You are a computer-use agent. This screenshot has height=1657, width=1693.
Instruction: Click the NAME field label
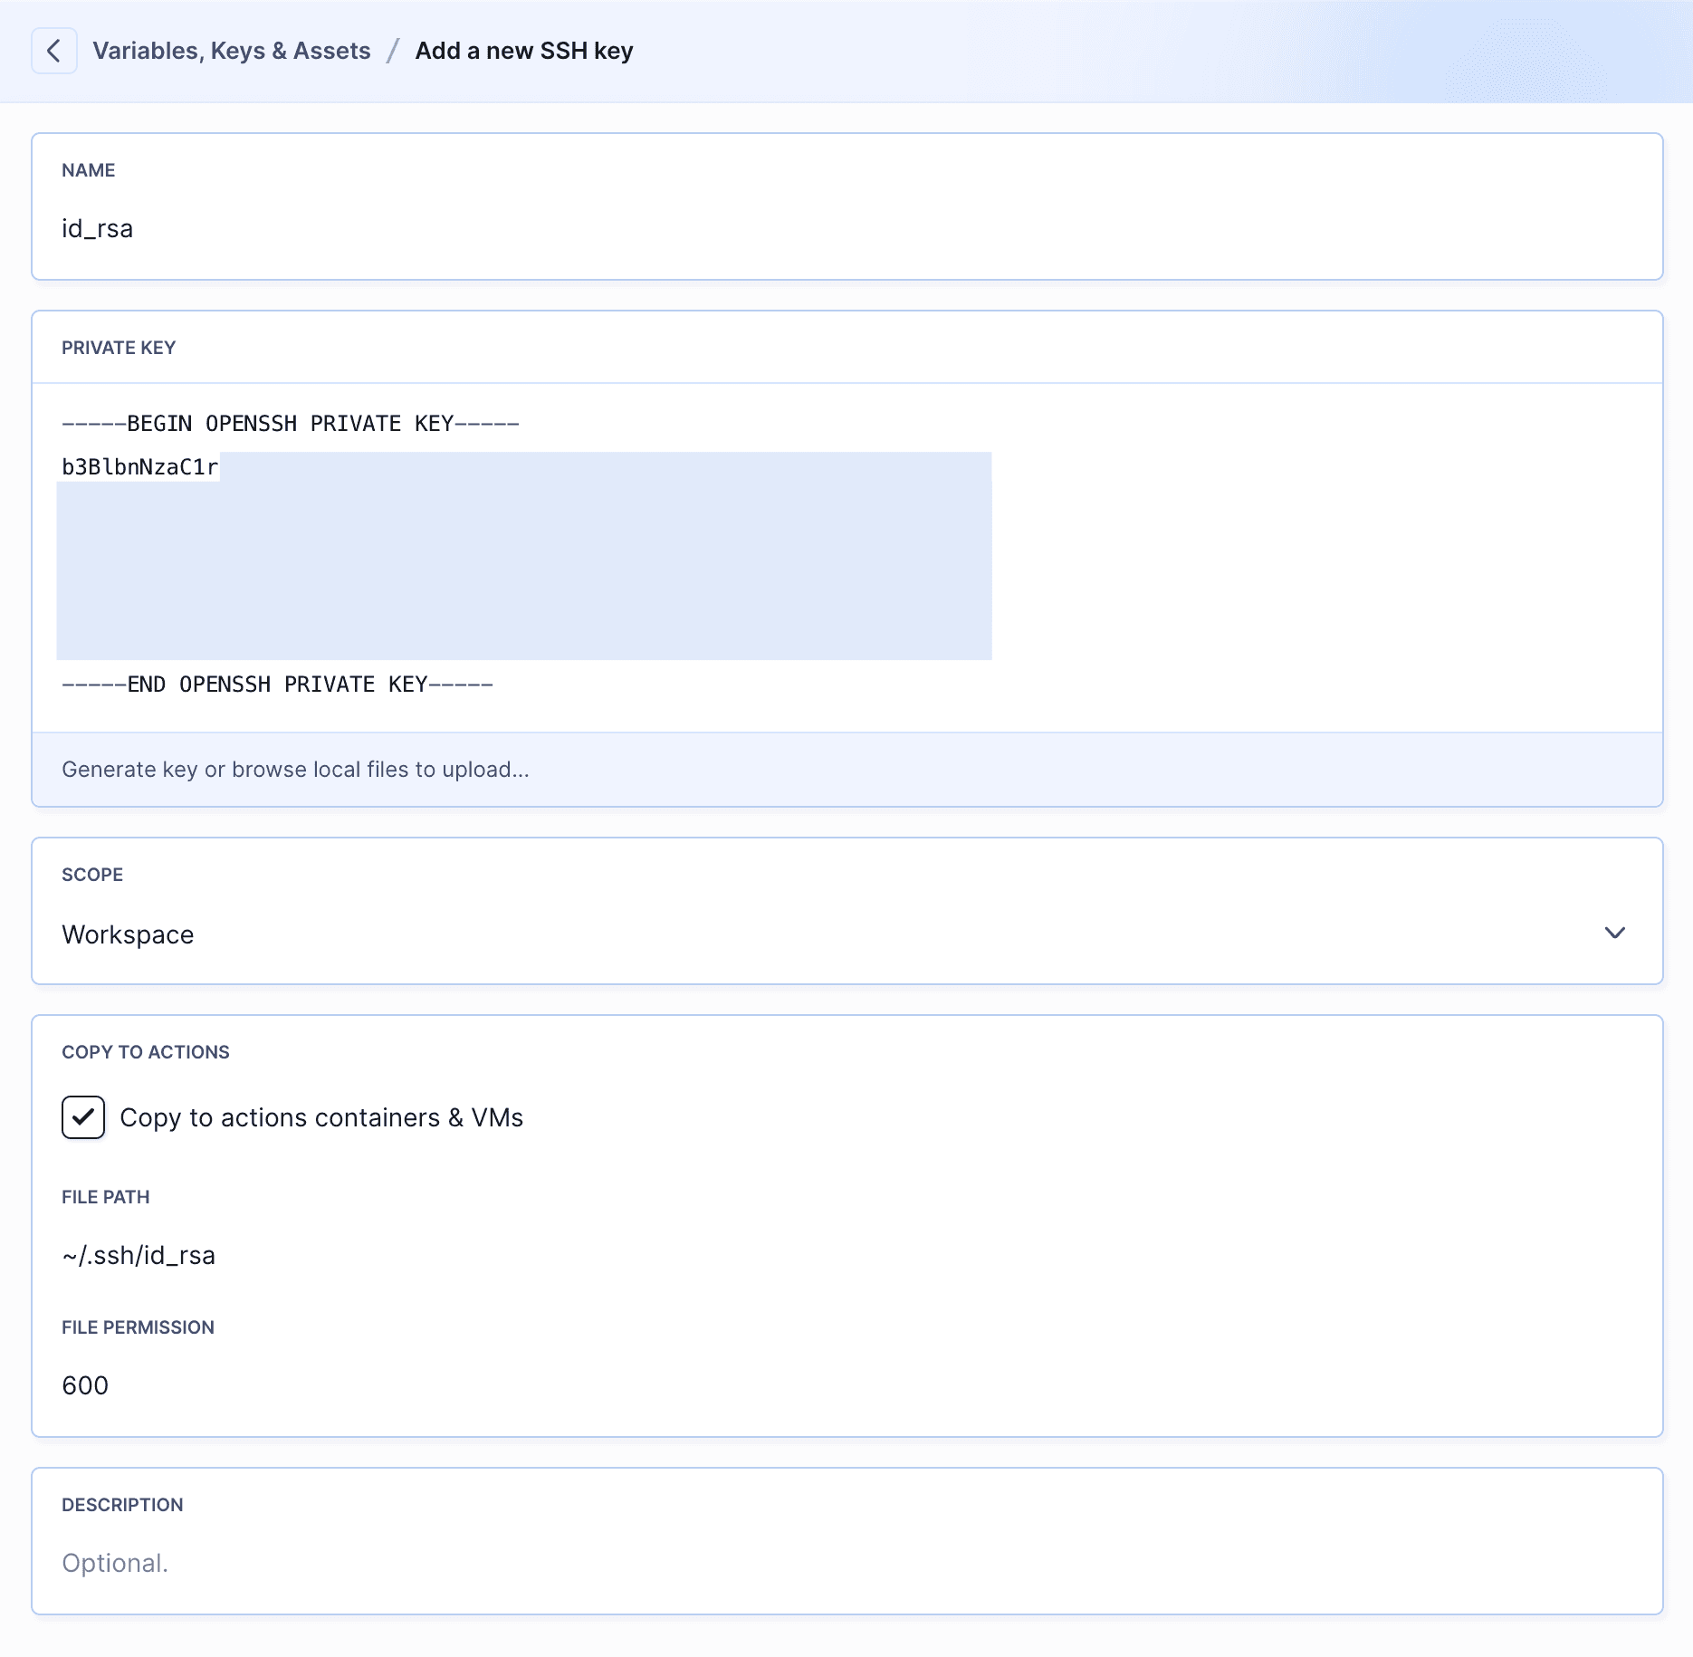[x=88, y=170]
